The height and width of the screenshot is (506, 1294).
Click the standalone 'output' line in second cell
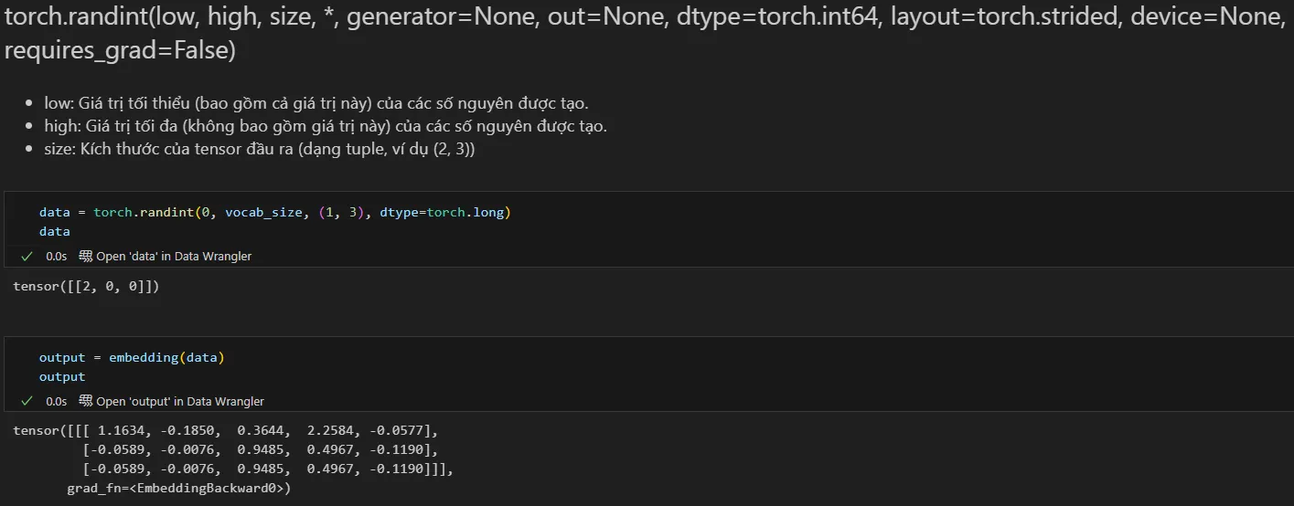pyautogui.click(x=62, y=376)
